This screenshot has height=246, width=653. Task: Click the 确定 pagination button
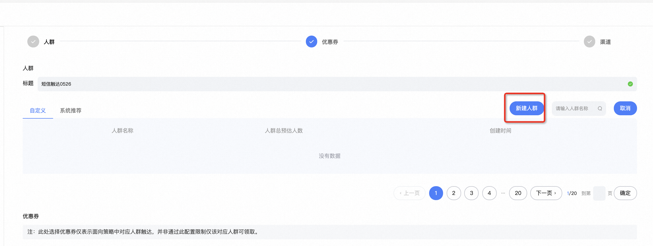click(x=625, y=193)
